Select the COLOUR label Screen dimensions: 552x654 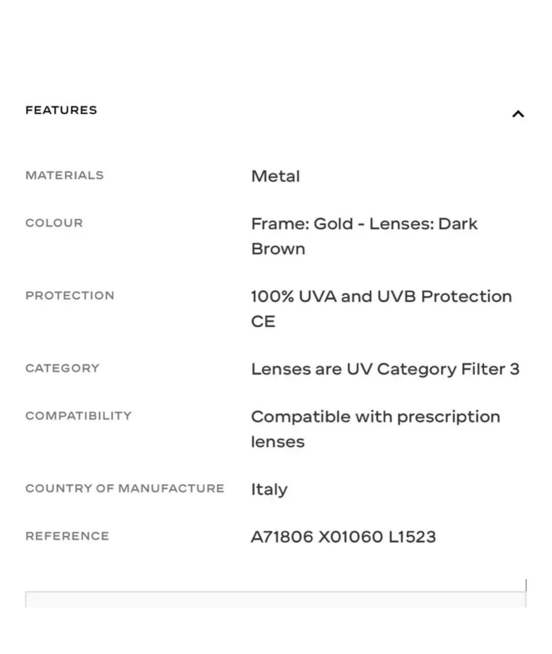pos(54,223)
